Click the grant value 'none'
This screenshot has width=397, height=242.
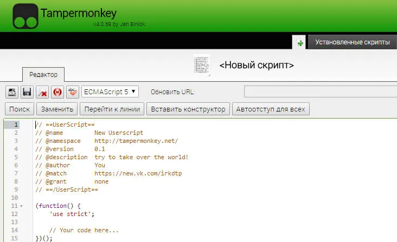(101, 181)
